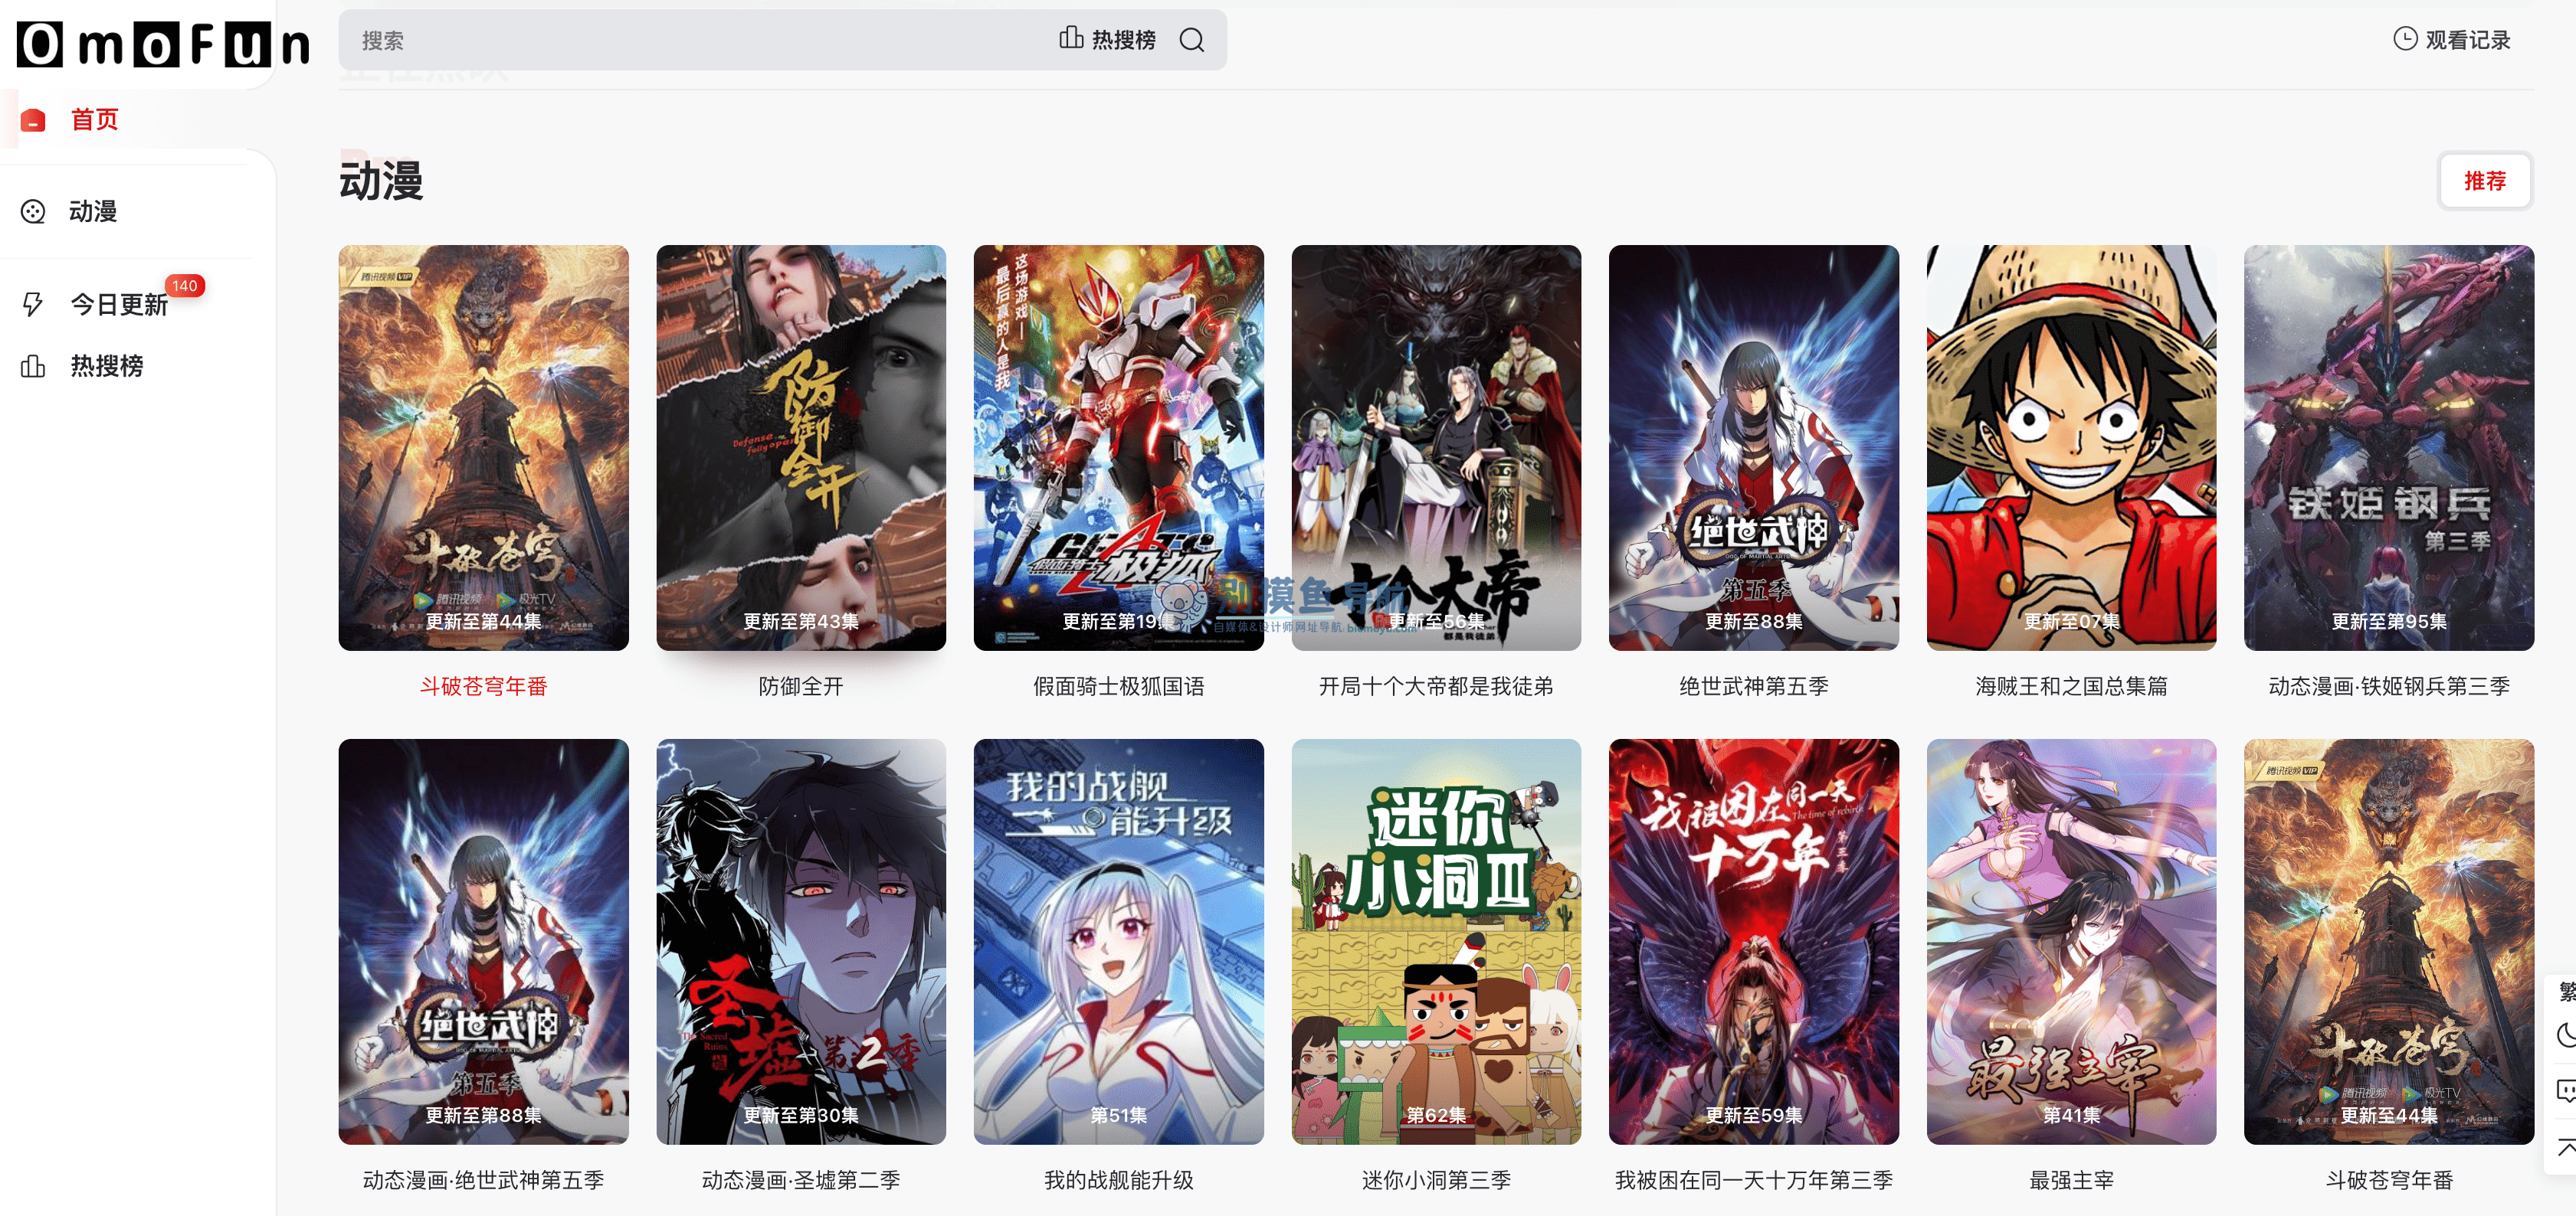
Task: Click the search magnifier icon
Action: [x=1191, y=40]
